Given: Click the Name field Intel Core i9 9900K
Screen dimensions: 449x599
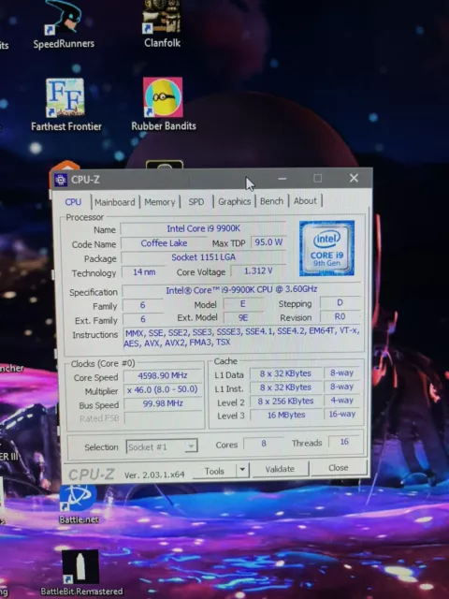Looking at the screenshot, I should (x=203, y=228).
